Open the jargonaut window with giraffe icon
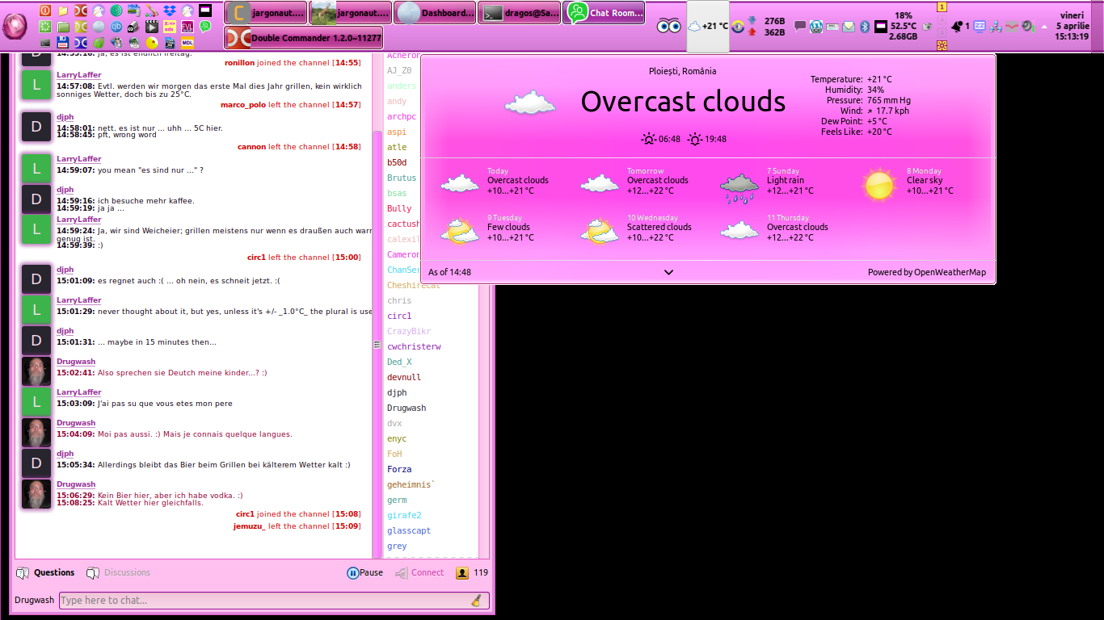Viewport: 1104px width, 620px height. pos(350,13)
